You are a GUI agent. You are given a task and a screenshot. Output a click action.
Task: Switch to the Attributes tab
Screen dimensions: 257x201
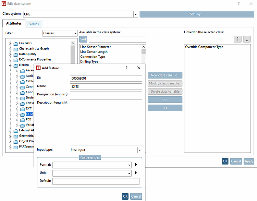[14, 23]
